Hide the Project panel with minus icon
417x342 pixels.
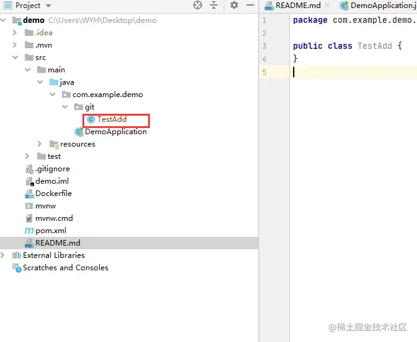[250, 5]
